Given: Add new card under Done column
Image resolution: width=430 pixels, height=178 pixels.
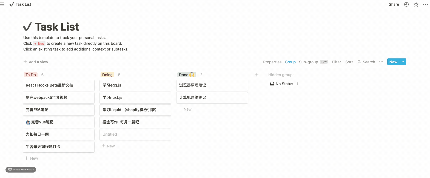Looking at the screenshot, I should (x=185, y=109).
